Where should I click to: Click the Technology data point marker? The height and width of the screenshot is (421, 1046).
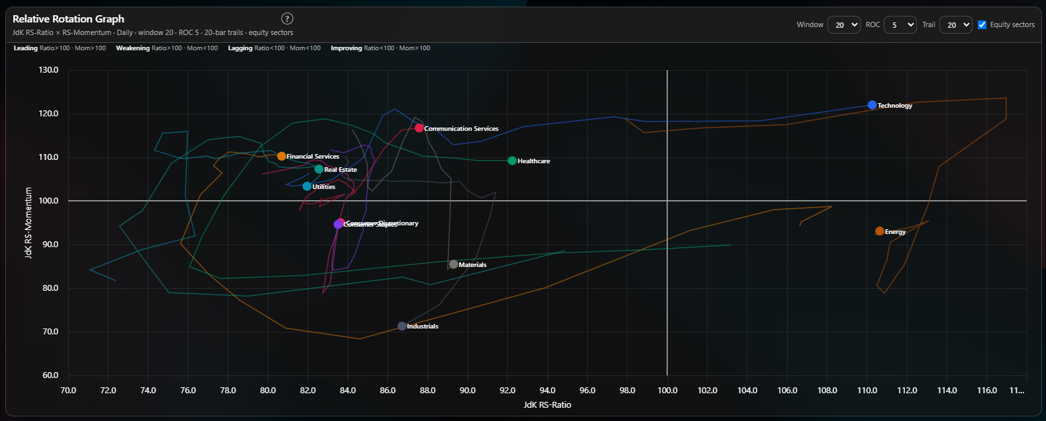(x=872, y=105)
